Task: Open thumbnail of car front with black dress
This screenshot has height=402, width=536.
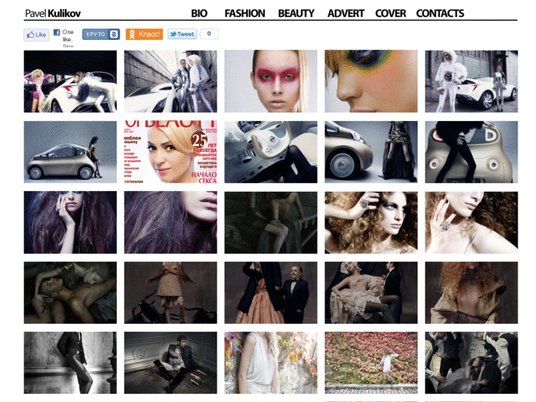Action: (372, 152)
